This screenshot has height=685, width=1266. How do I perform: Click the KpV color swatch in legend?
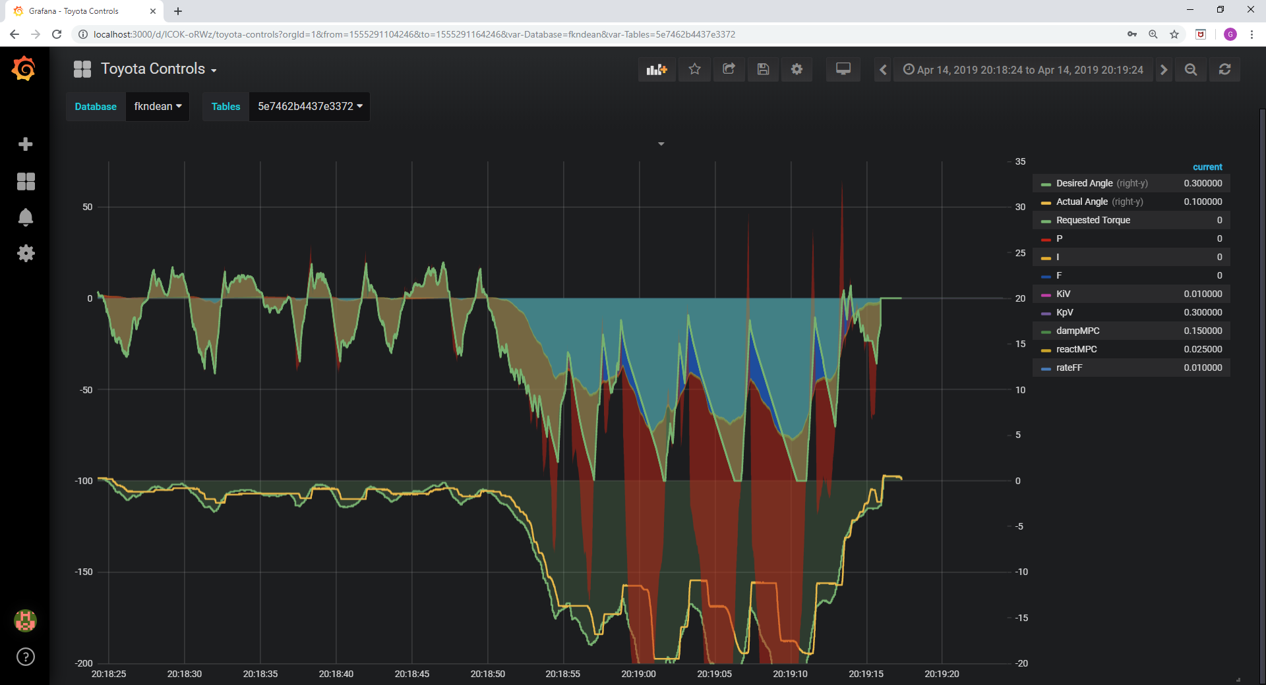coord(1046,314)
